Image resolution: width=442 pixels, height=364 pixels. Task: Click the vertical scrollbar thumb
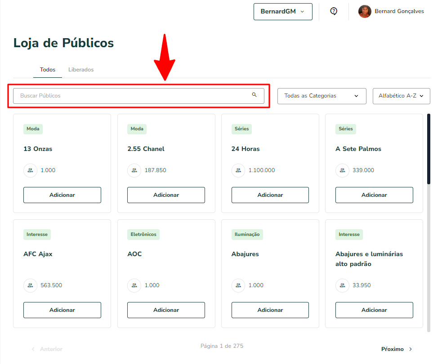coord(429,149)
